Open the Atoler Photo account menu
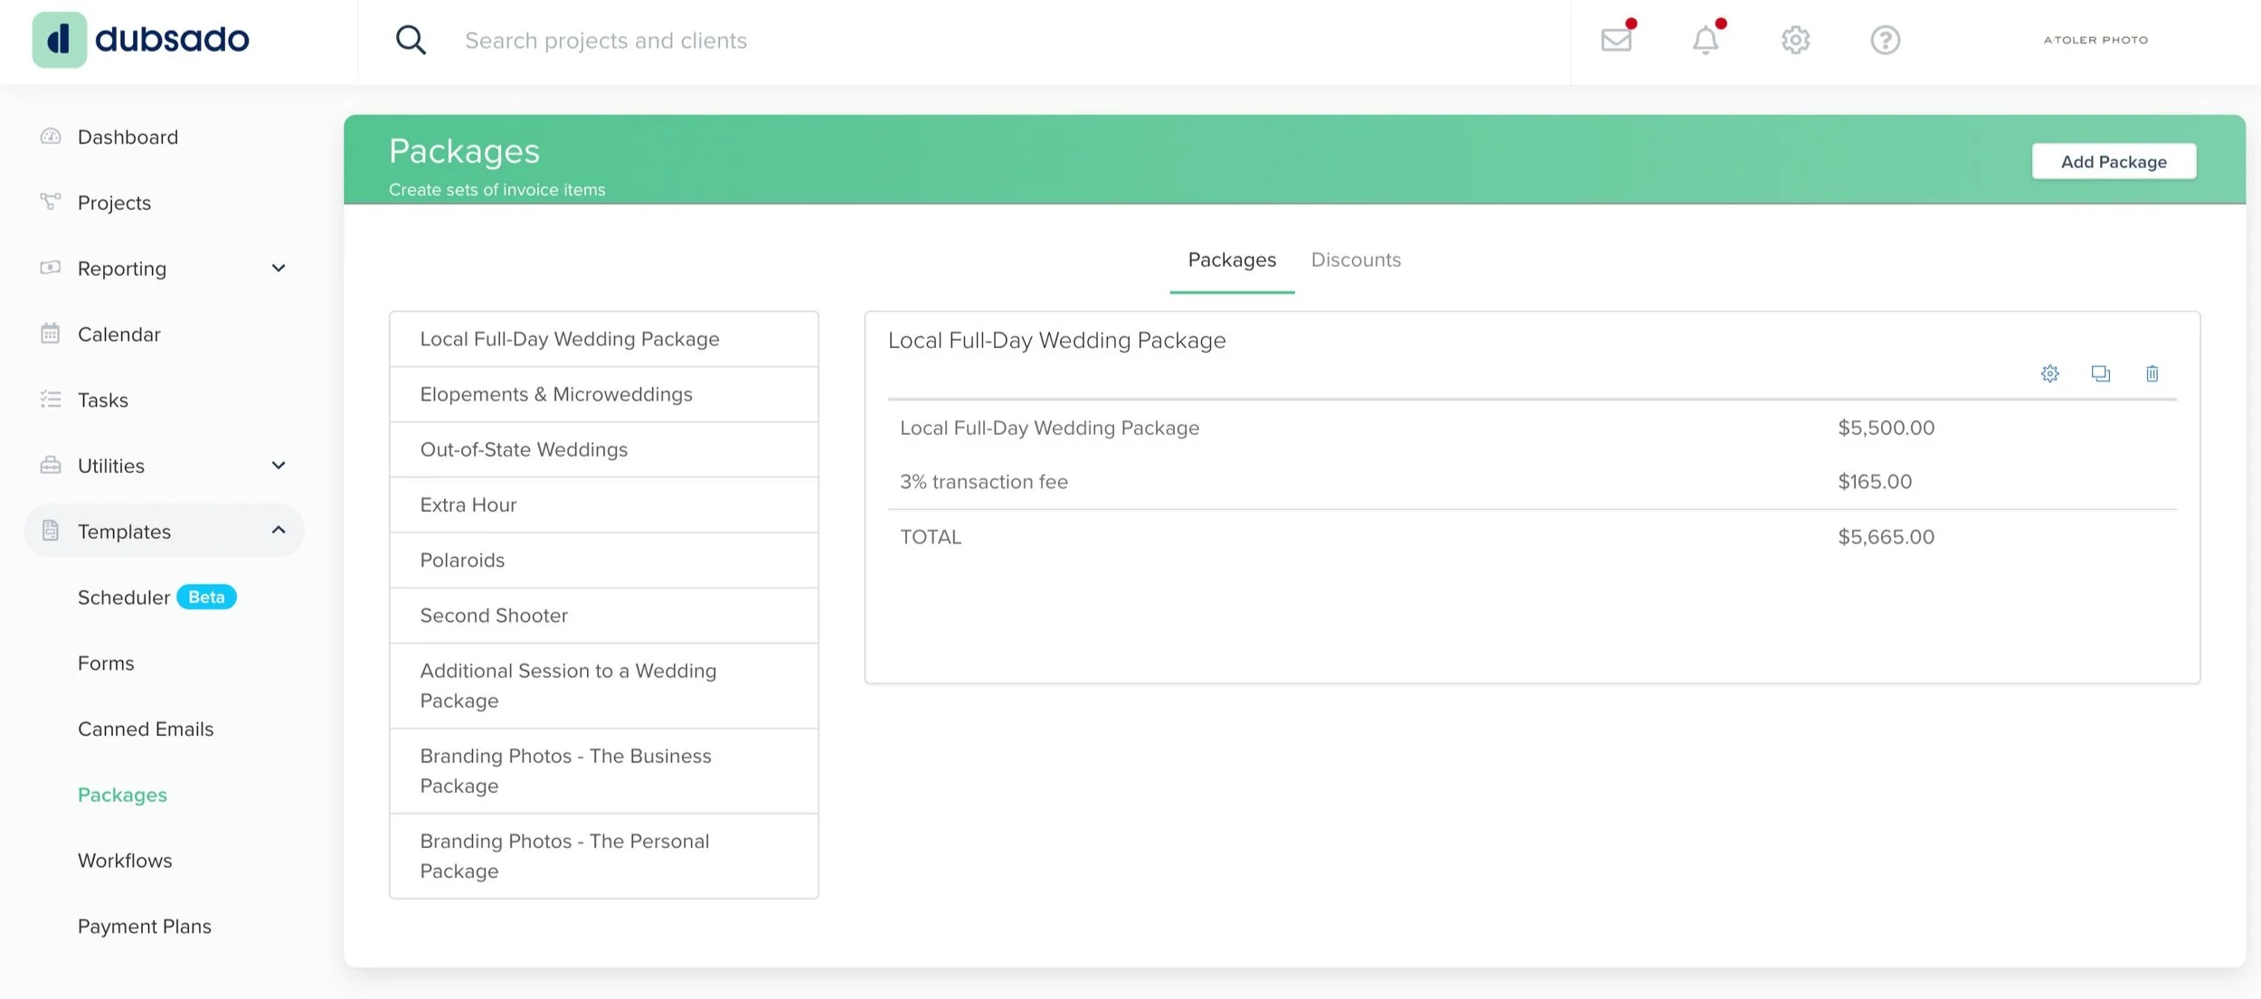Viewport: 2261px width, 999px height. pos(2095,40)
